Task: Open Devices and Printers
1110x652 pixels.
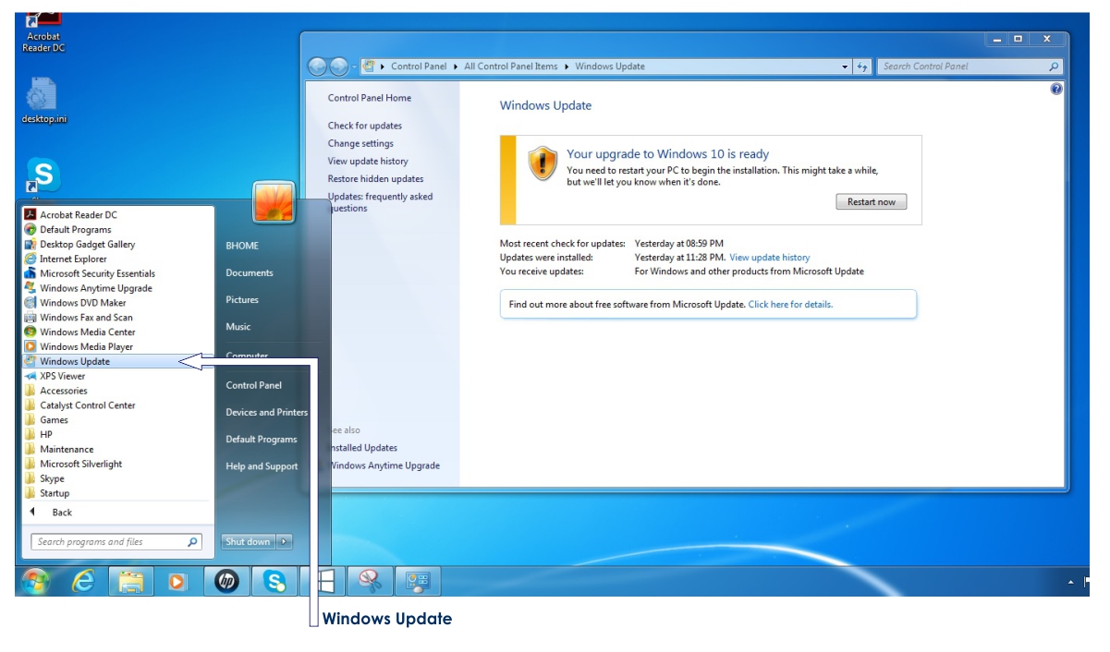Action: tap(267, 412)
